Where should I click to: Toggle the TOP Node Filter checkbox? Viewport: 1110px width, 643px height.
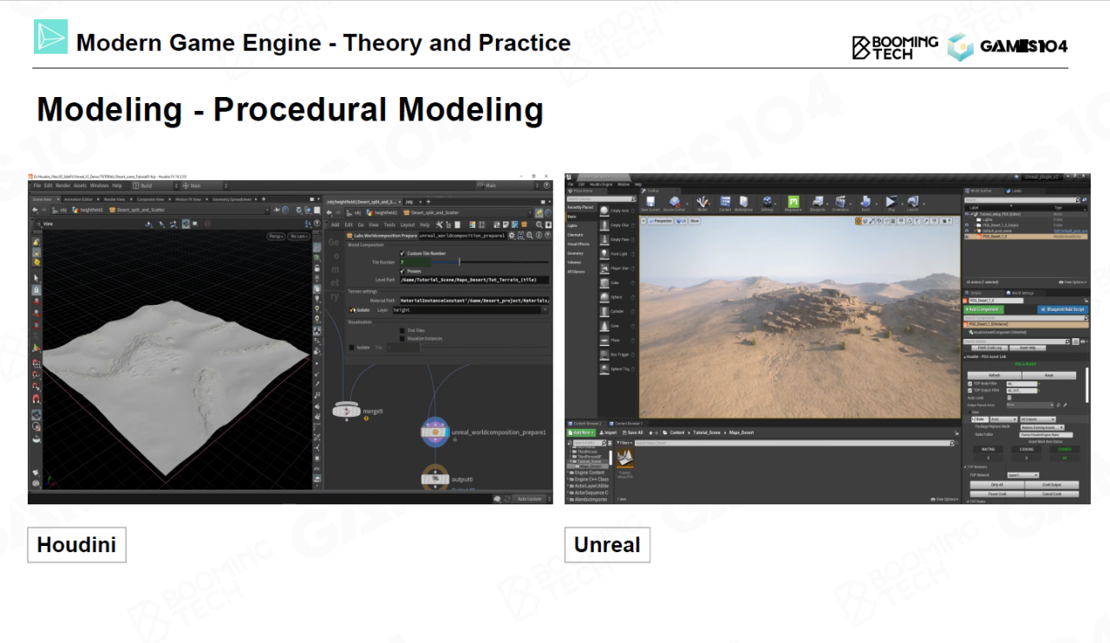970,383
